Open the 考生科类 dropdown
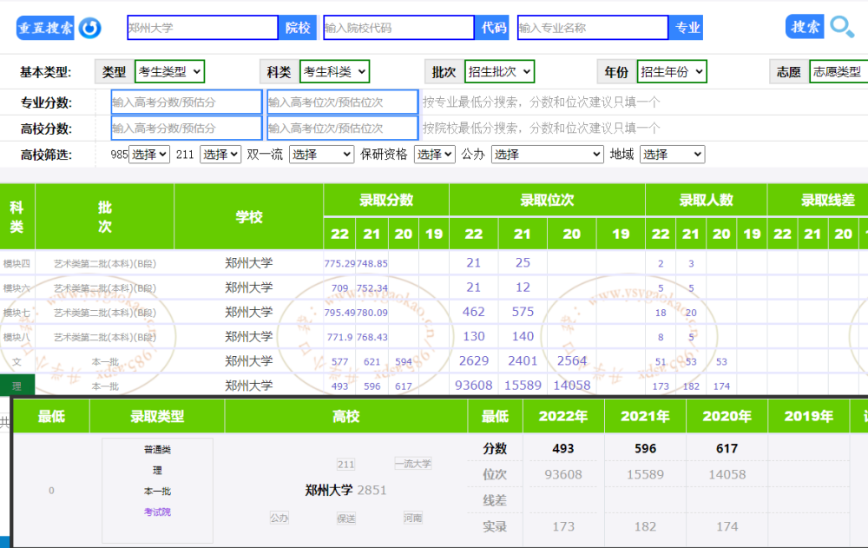Screen dimensions: 868x548 point(334,71)
